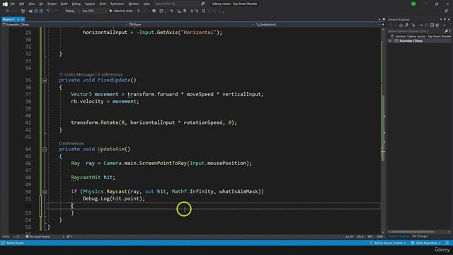The image size is (453, 255).
Task: Open the Edit menu
Action: pyautogui.click(x=22, y=4)
